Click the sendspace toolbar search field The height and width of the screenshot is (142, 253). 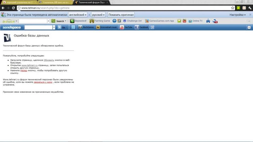point(38,27)
